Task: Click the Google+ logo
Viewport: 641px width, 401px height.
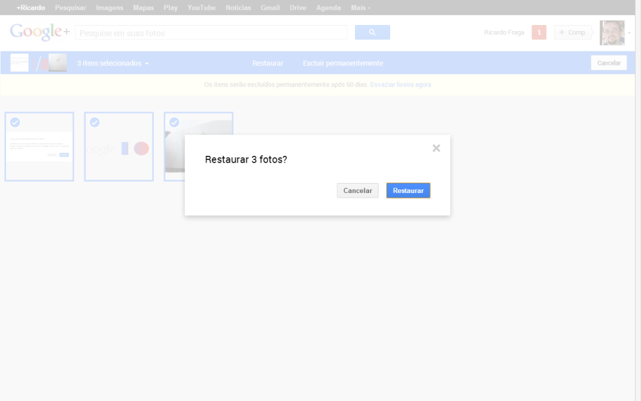Action: point(39,32)
